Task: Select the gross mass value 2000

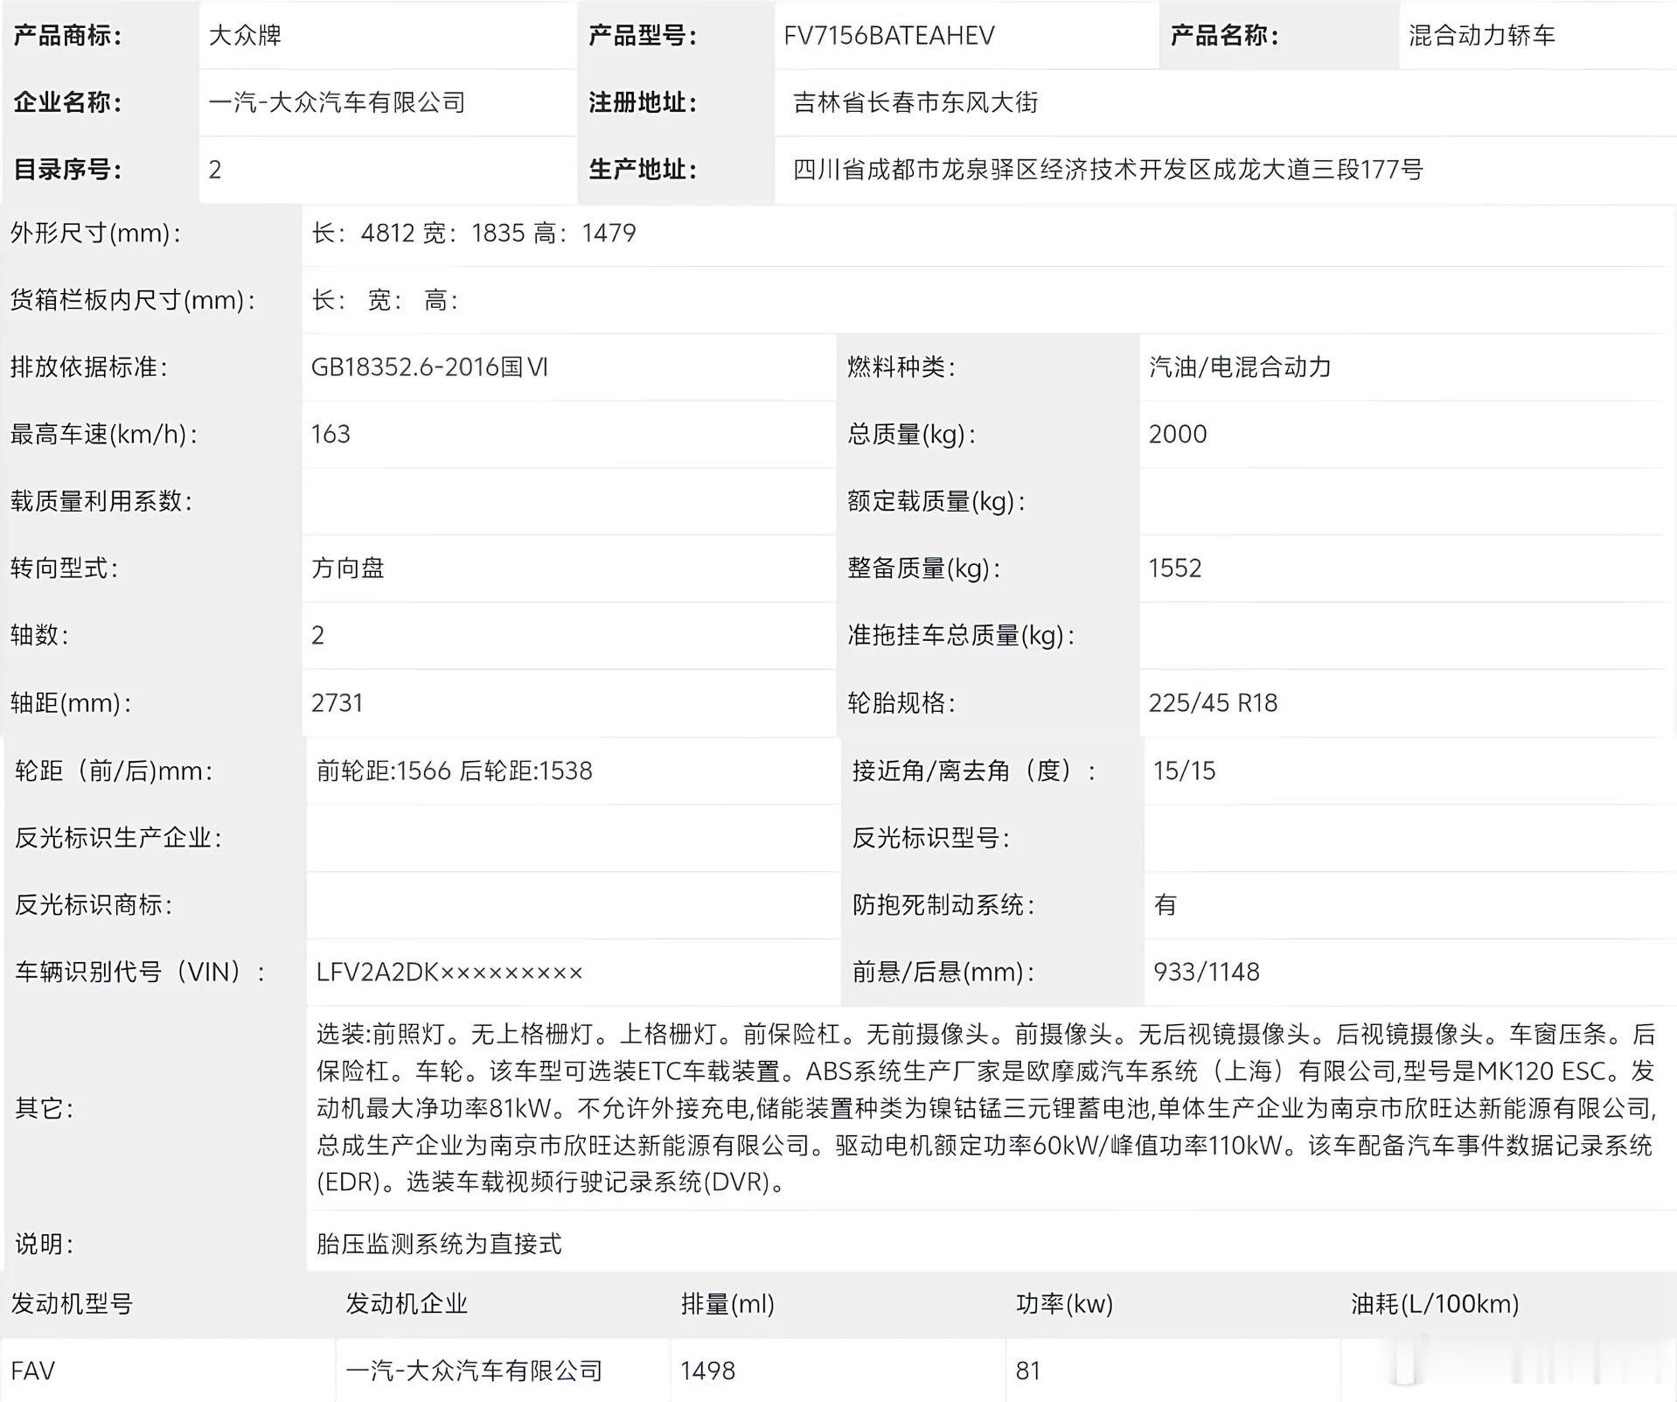Action: coord(1178,435)
